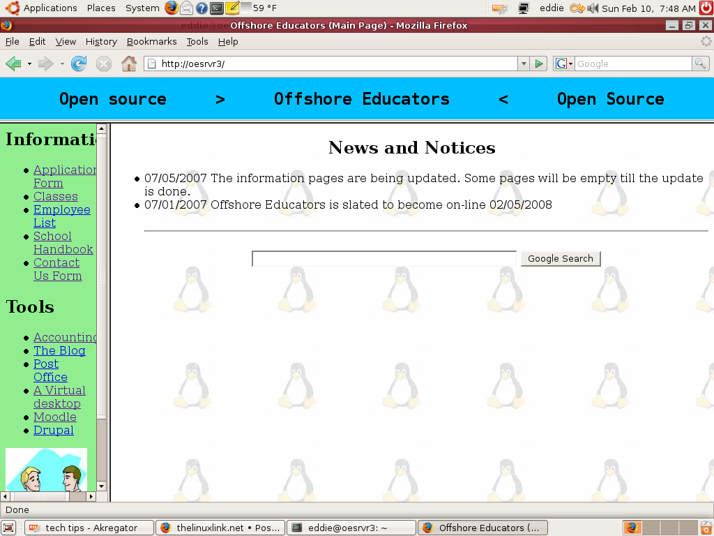The height and width of the screenshot is (536, 714).
Task: Expand the URL bar history dropdown
Action: pyautogui.click(x=524, y=64)
